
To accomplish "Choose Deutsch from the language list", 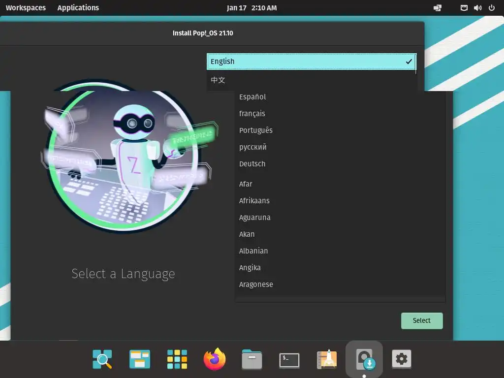I will 340,163.
